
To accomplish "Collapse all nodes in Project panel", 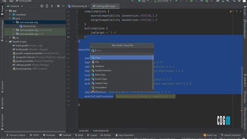I will tap(52, 6).
